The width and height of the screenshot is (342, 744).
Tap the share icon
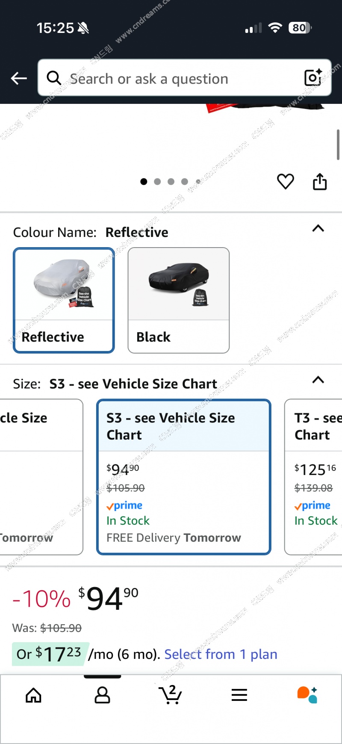coord(320,182)
